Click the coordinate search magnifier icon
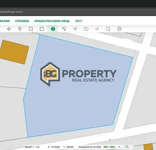Screen dimensions: 156x150 tap(127, 147)
